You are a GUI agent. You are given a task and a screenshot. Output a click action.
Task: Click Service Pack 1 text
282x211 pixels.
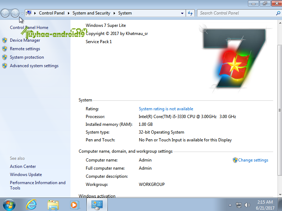coord(98,42)
